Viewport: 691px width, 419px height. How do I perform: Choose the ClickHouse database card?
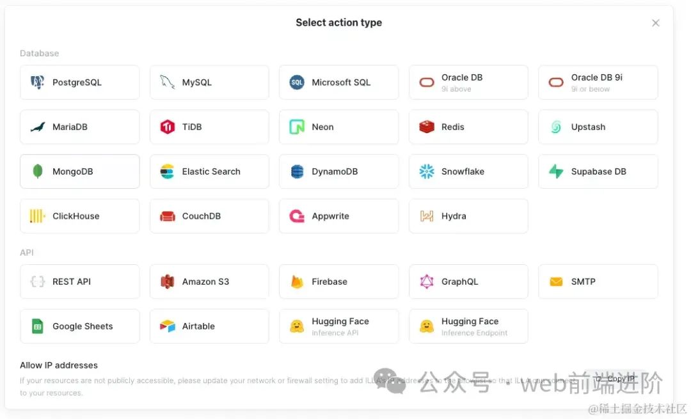(80, 216)
